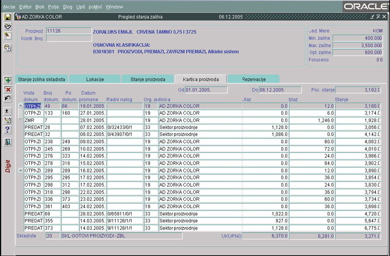Open the Upit menu

[x=80, y=7]
